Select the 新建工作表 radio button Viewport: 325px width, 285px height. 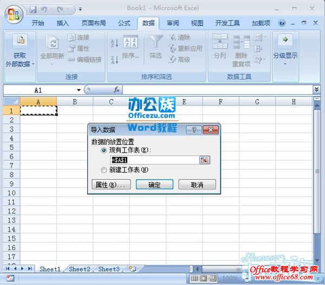click(x=103, y=170)
